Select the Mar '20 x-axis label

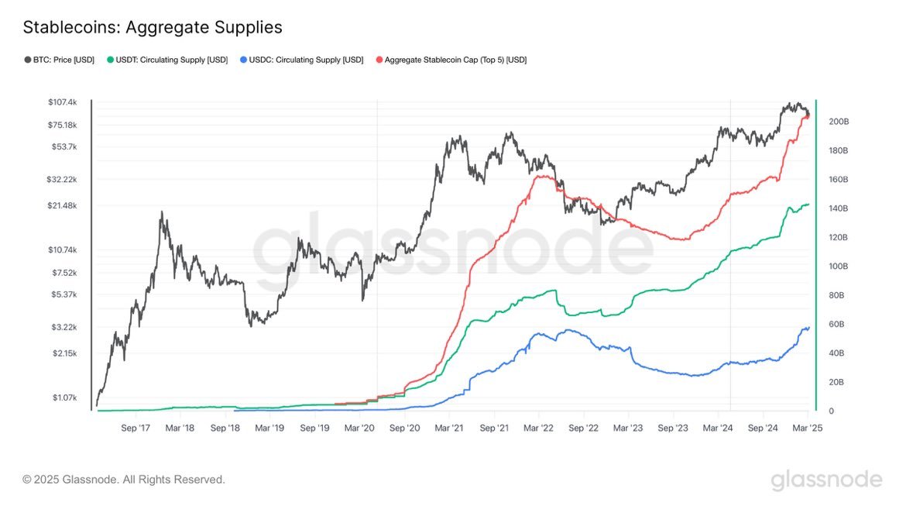(359, 427)
